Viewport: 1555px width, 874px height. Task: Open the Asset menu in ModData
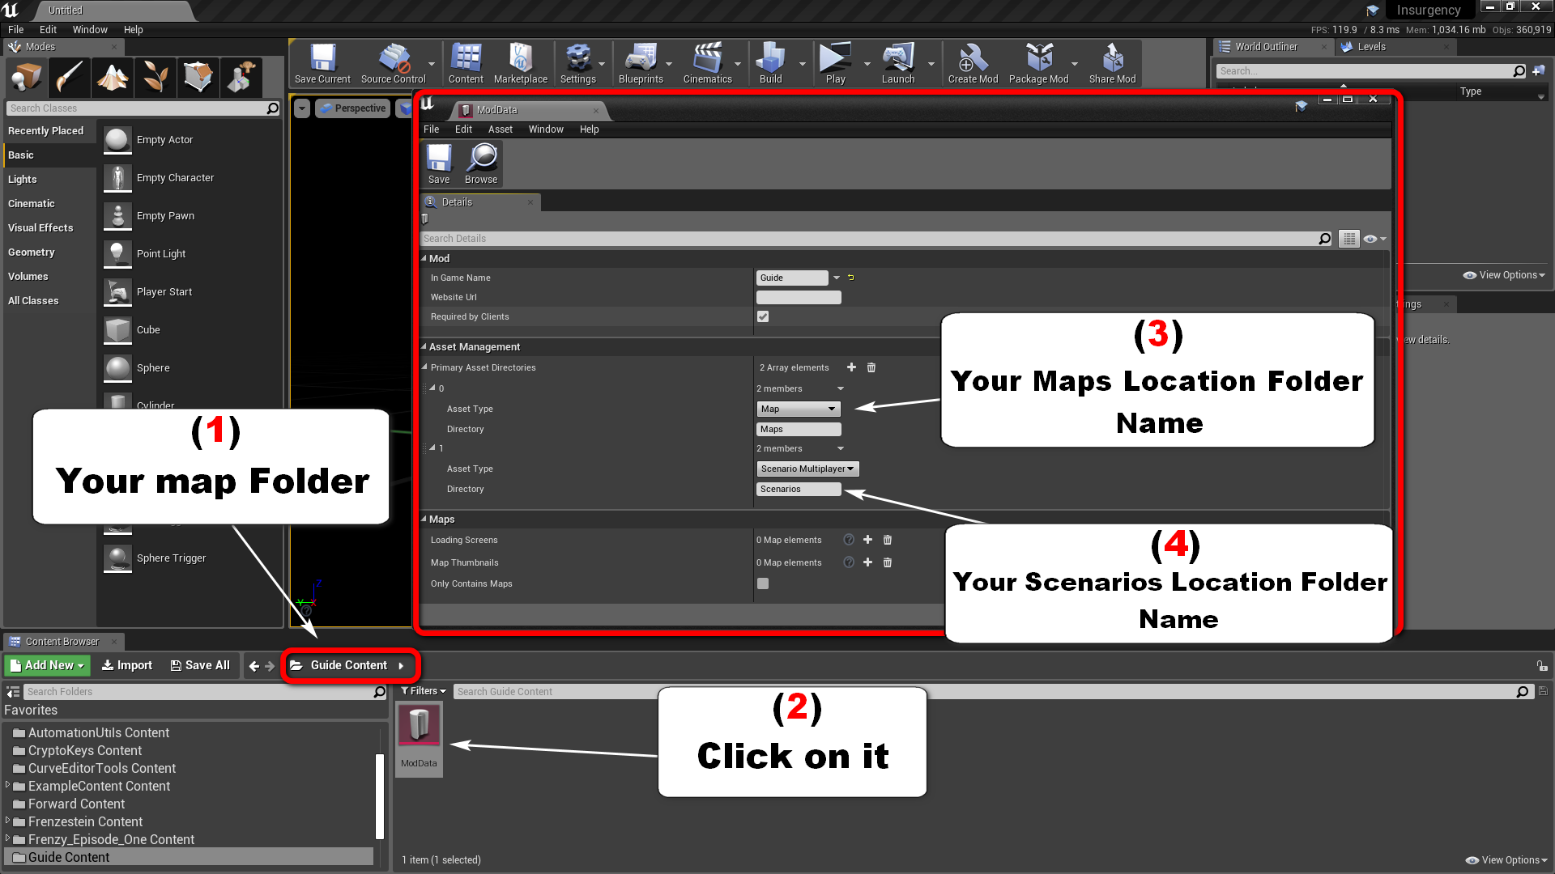click(500, 129)
